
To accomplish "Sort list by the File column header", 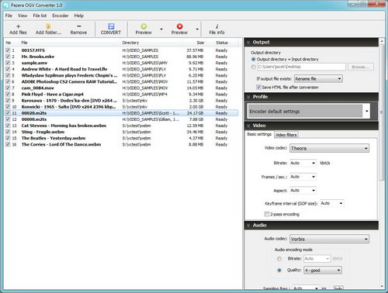I will click(70, 43).
